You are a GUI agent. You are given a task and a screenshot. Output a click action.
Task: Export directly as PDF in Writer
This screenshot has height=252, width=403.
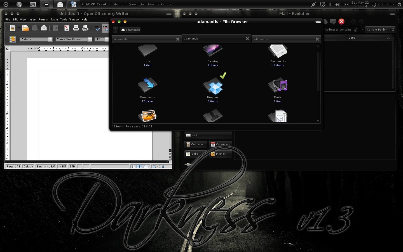tap(67, 28)
